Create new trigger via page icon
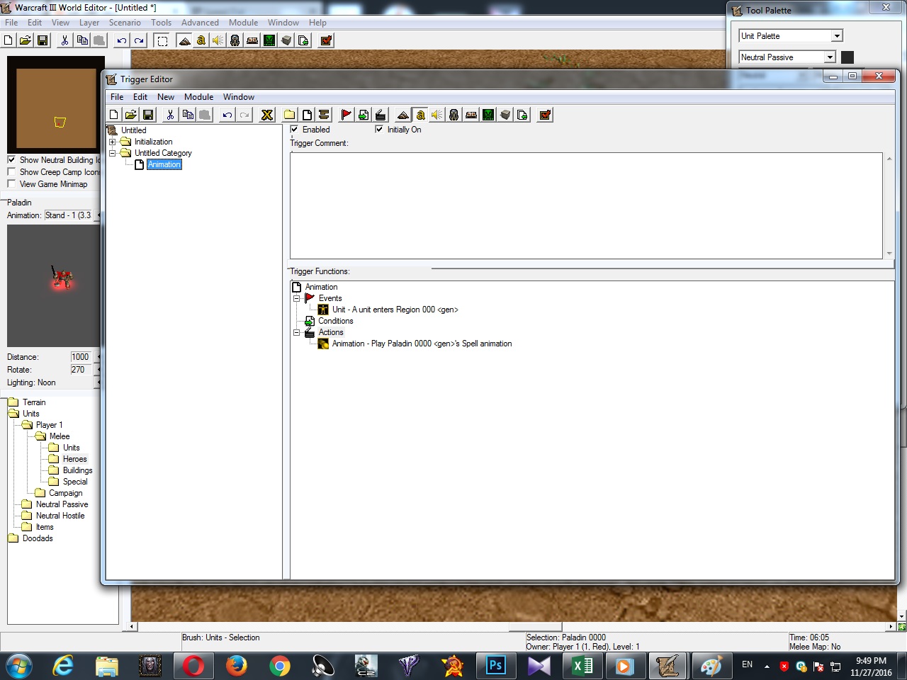907x680 pixels. [x=307, y=115]
